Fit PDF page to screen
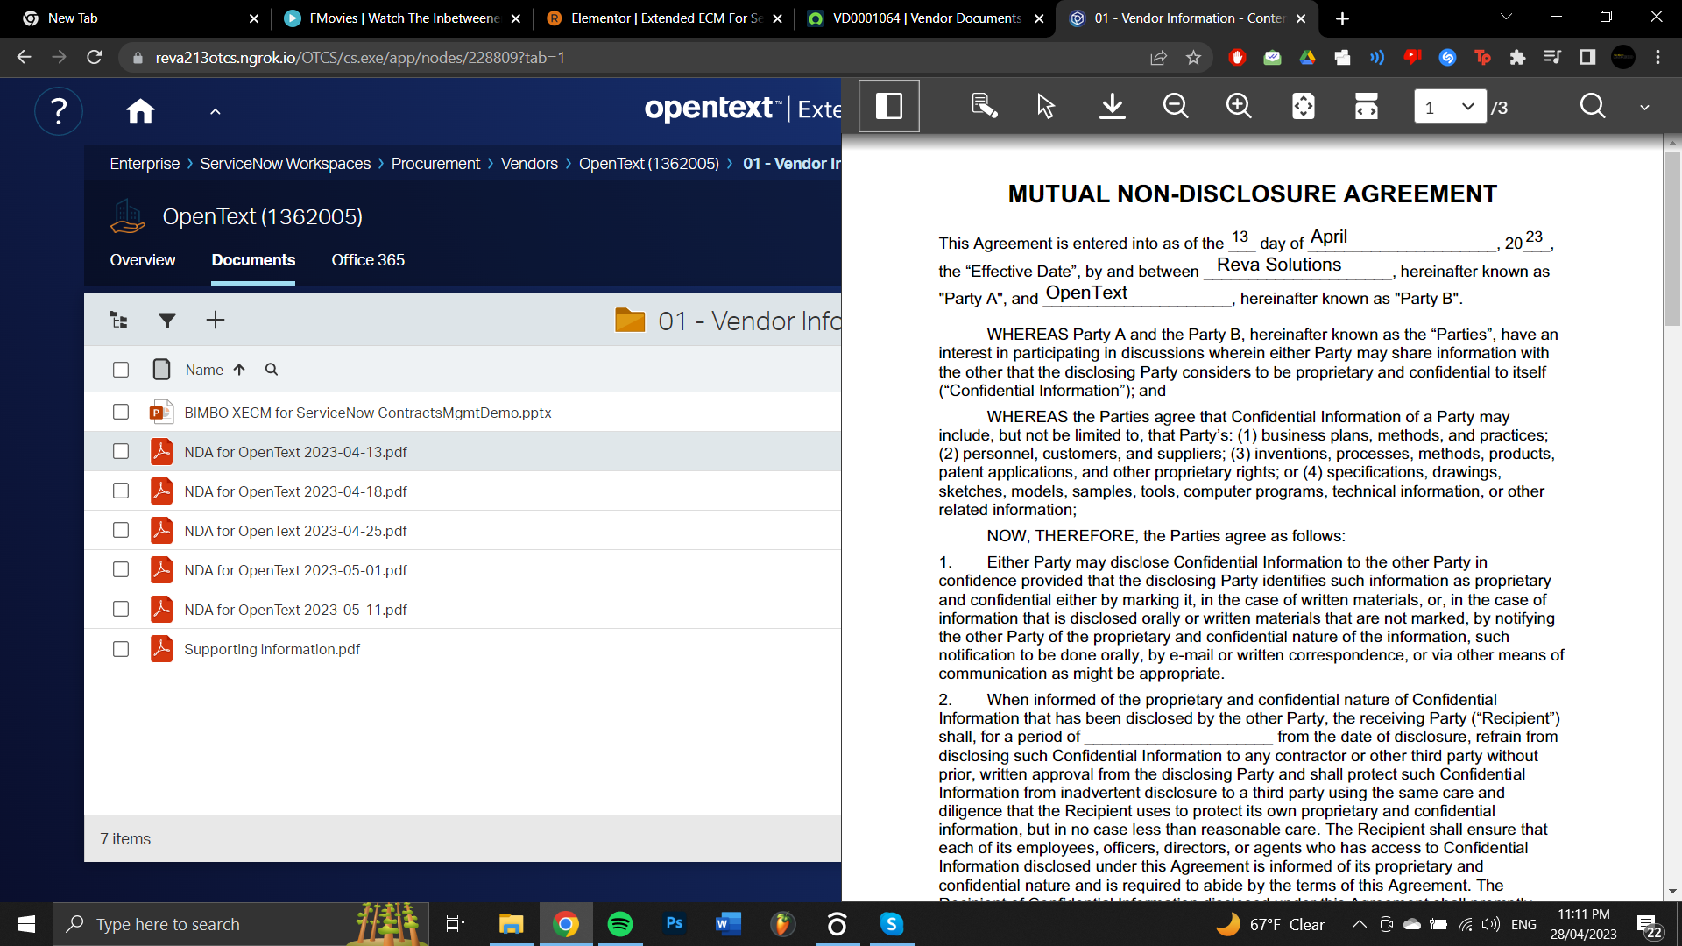The height and width of the screenshot is (946, 1682). coord(1304,106)
